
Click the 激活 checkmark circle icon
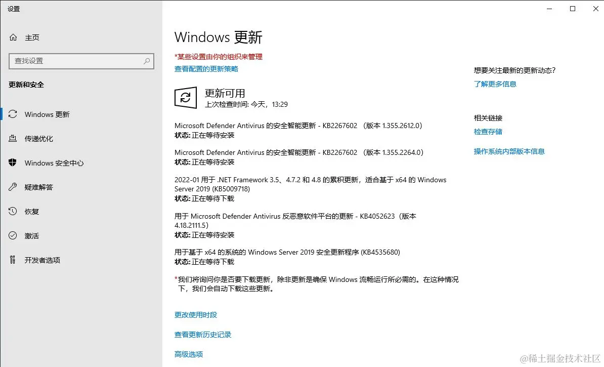(13, 235)
